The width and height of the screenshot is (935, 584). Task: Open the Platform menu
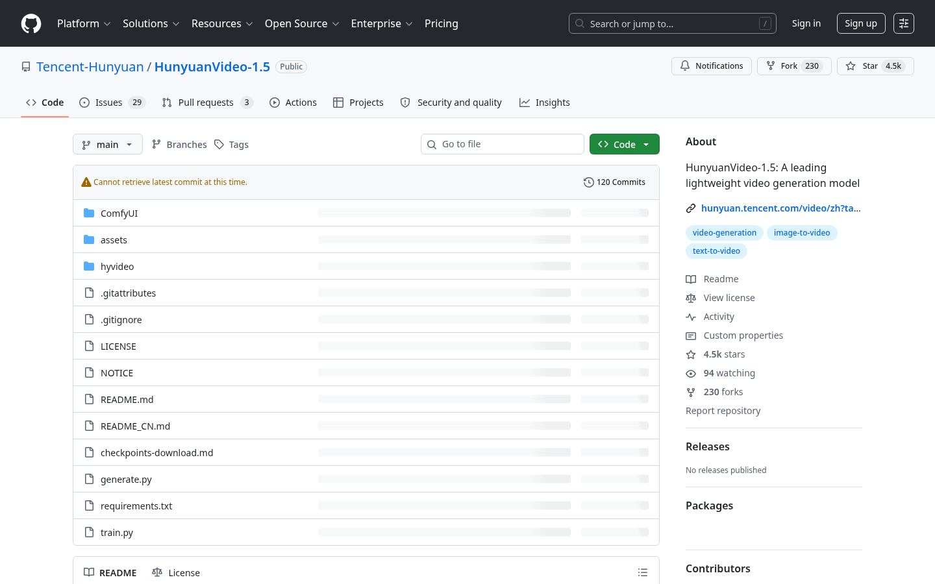[x=84, y=23]
